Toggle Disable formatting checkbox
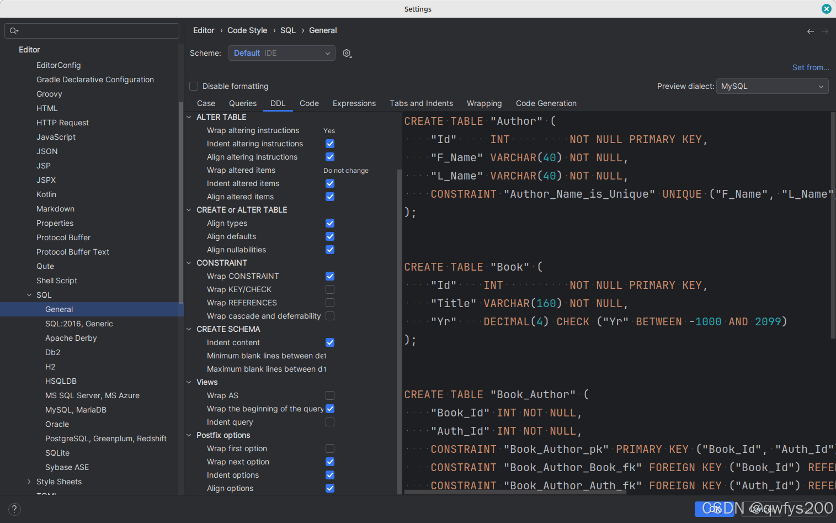The height and width of the screenshot is (523, 836). click(194, 86)
